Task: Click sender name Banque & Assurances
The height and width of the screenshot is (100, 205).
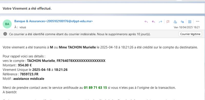Action: click(x=29, y=21)
